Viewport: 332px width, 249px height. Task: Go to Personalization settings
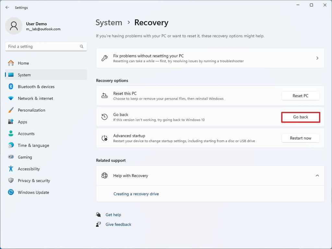[x=31, y=110]
